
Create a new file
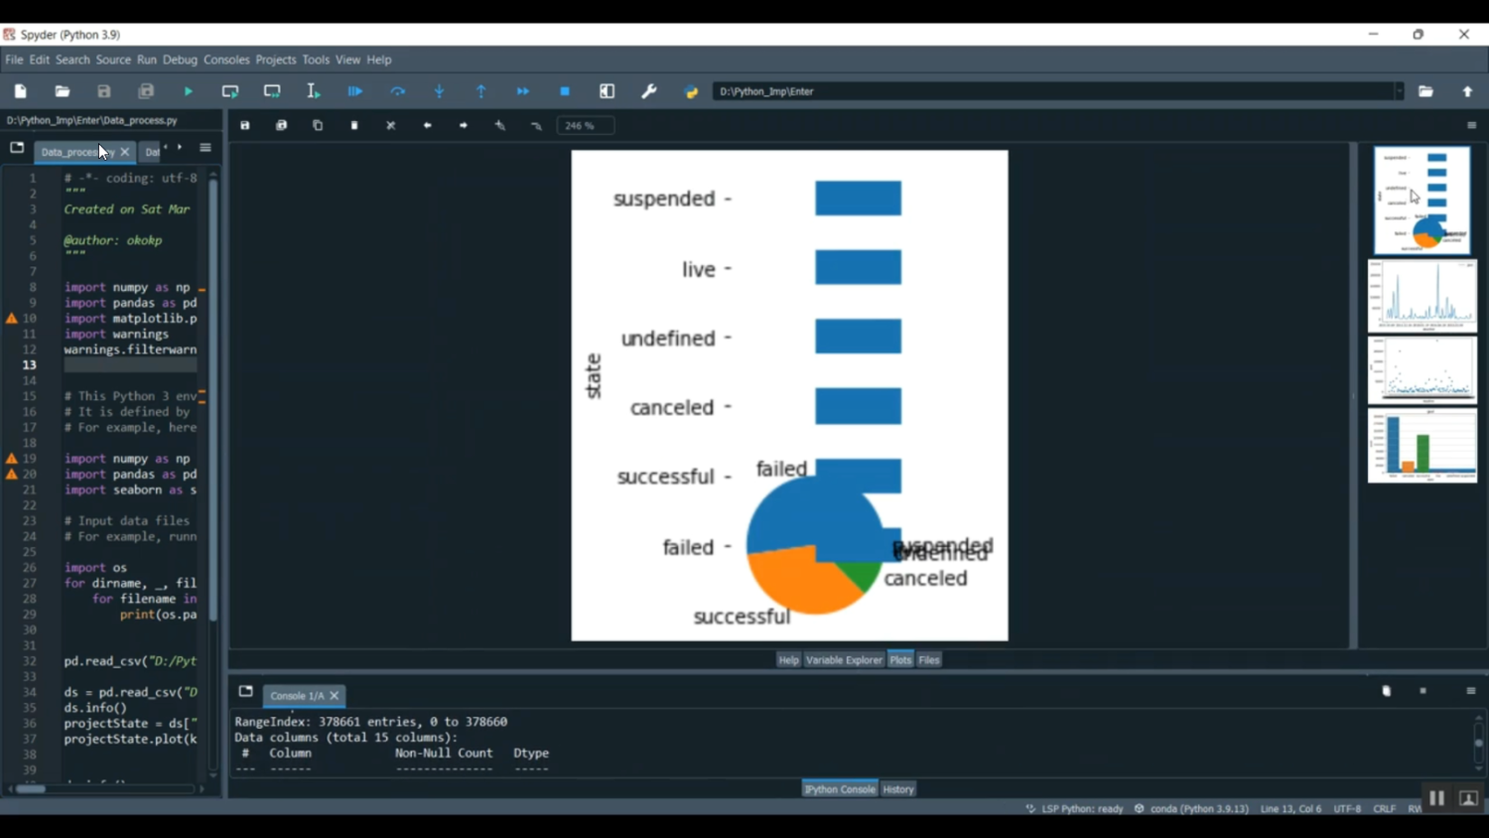point(19,90)
